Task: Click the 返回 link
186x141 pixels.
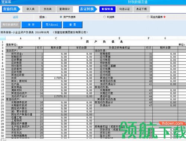Action: coord(15,17)
